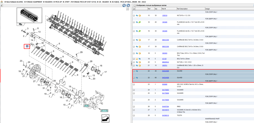Click yellow box for NUT M8 x 1.25

(139, 62)
